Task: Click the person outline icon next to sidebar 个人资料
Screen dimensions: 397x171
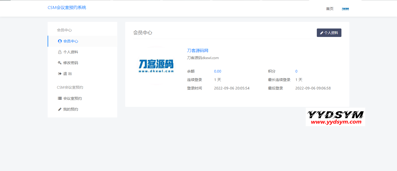Action: point(60,52)
